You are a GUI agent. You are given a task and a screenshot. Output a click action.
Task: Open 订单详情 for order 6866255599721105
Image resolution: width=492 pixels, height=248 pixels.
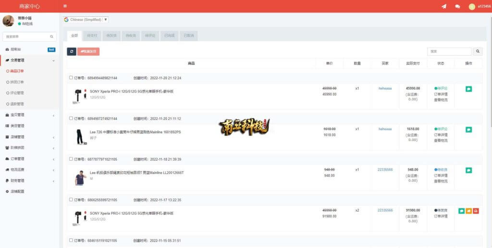[x=441, y=216]
